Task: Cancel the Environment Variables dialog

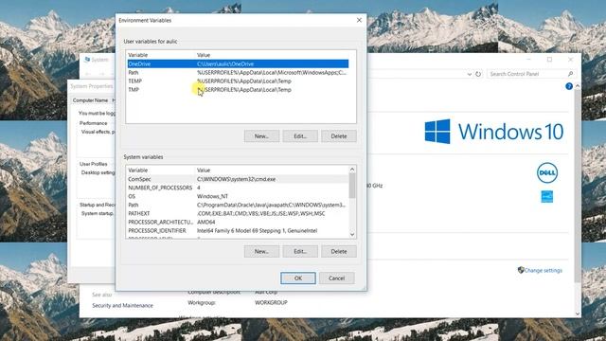Action: click(x=337, y=278)
